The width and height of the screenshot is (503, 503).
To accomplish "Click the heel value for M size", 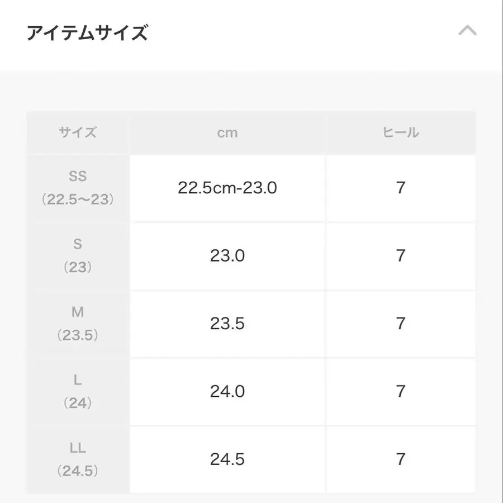I will [x=401, y=324].
